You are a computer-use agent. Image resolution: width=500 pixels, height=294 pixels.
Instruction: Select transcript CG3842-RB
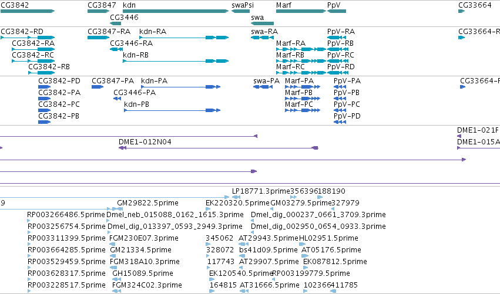tap(49, 67)
